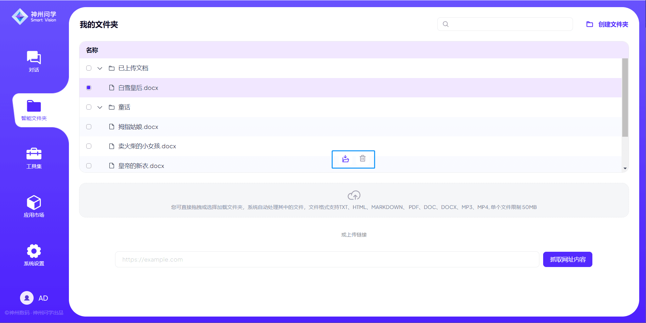This screenshot has width=646, height=323.
Task: Uncheck the 白雪皇后.docx checkbox
Action: pos(89,88)
